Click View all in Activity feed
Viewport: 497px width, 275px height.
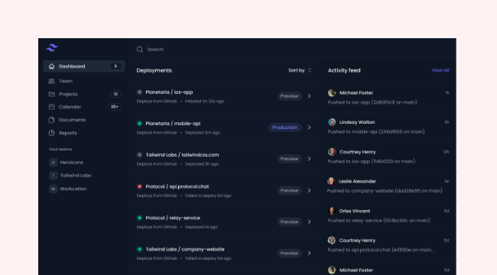[440, 70]
